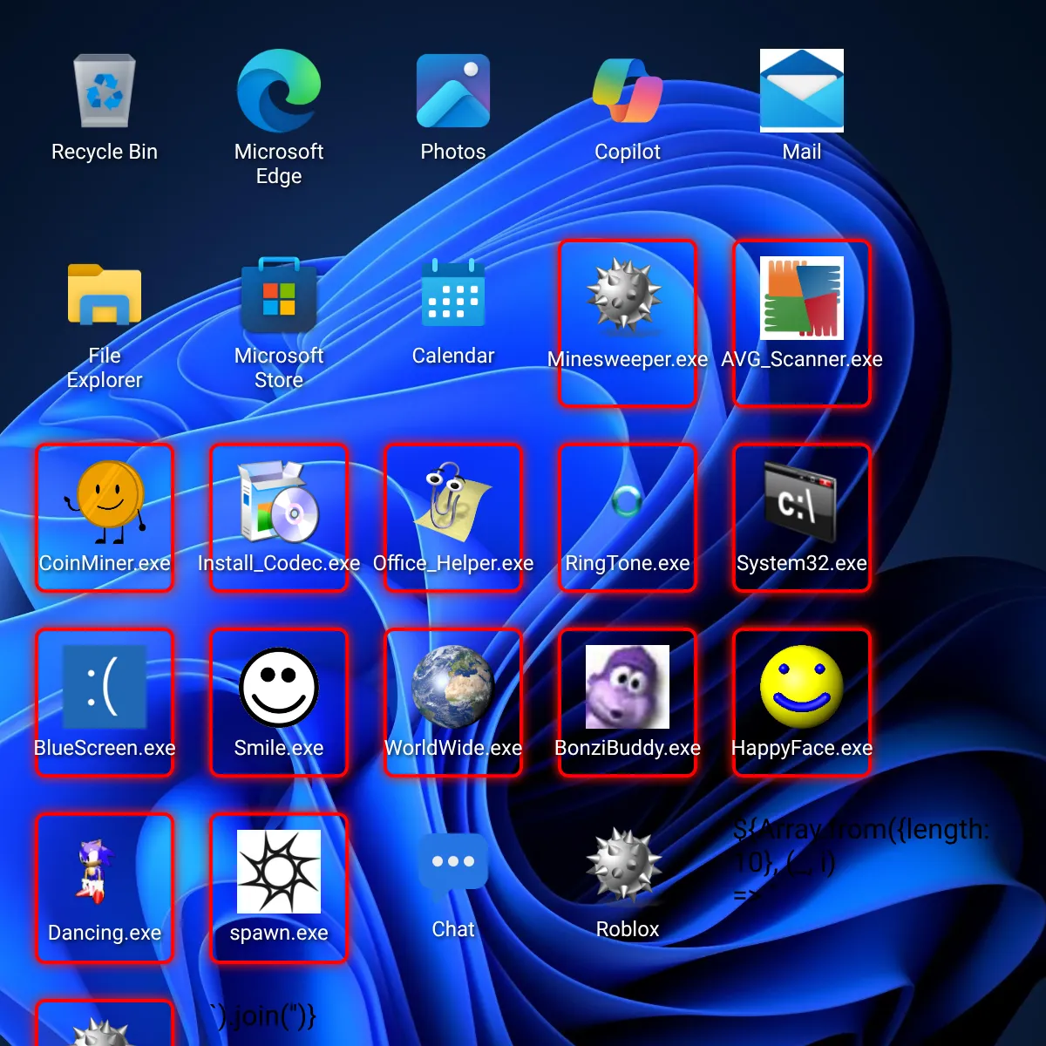Click the "System32.exe" file name label
Screen dimensions: 1046x1046
[802, 563]
